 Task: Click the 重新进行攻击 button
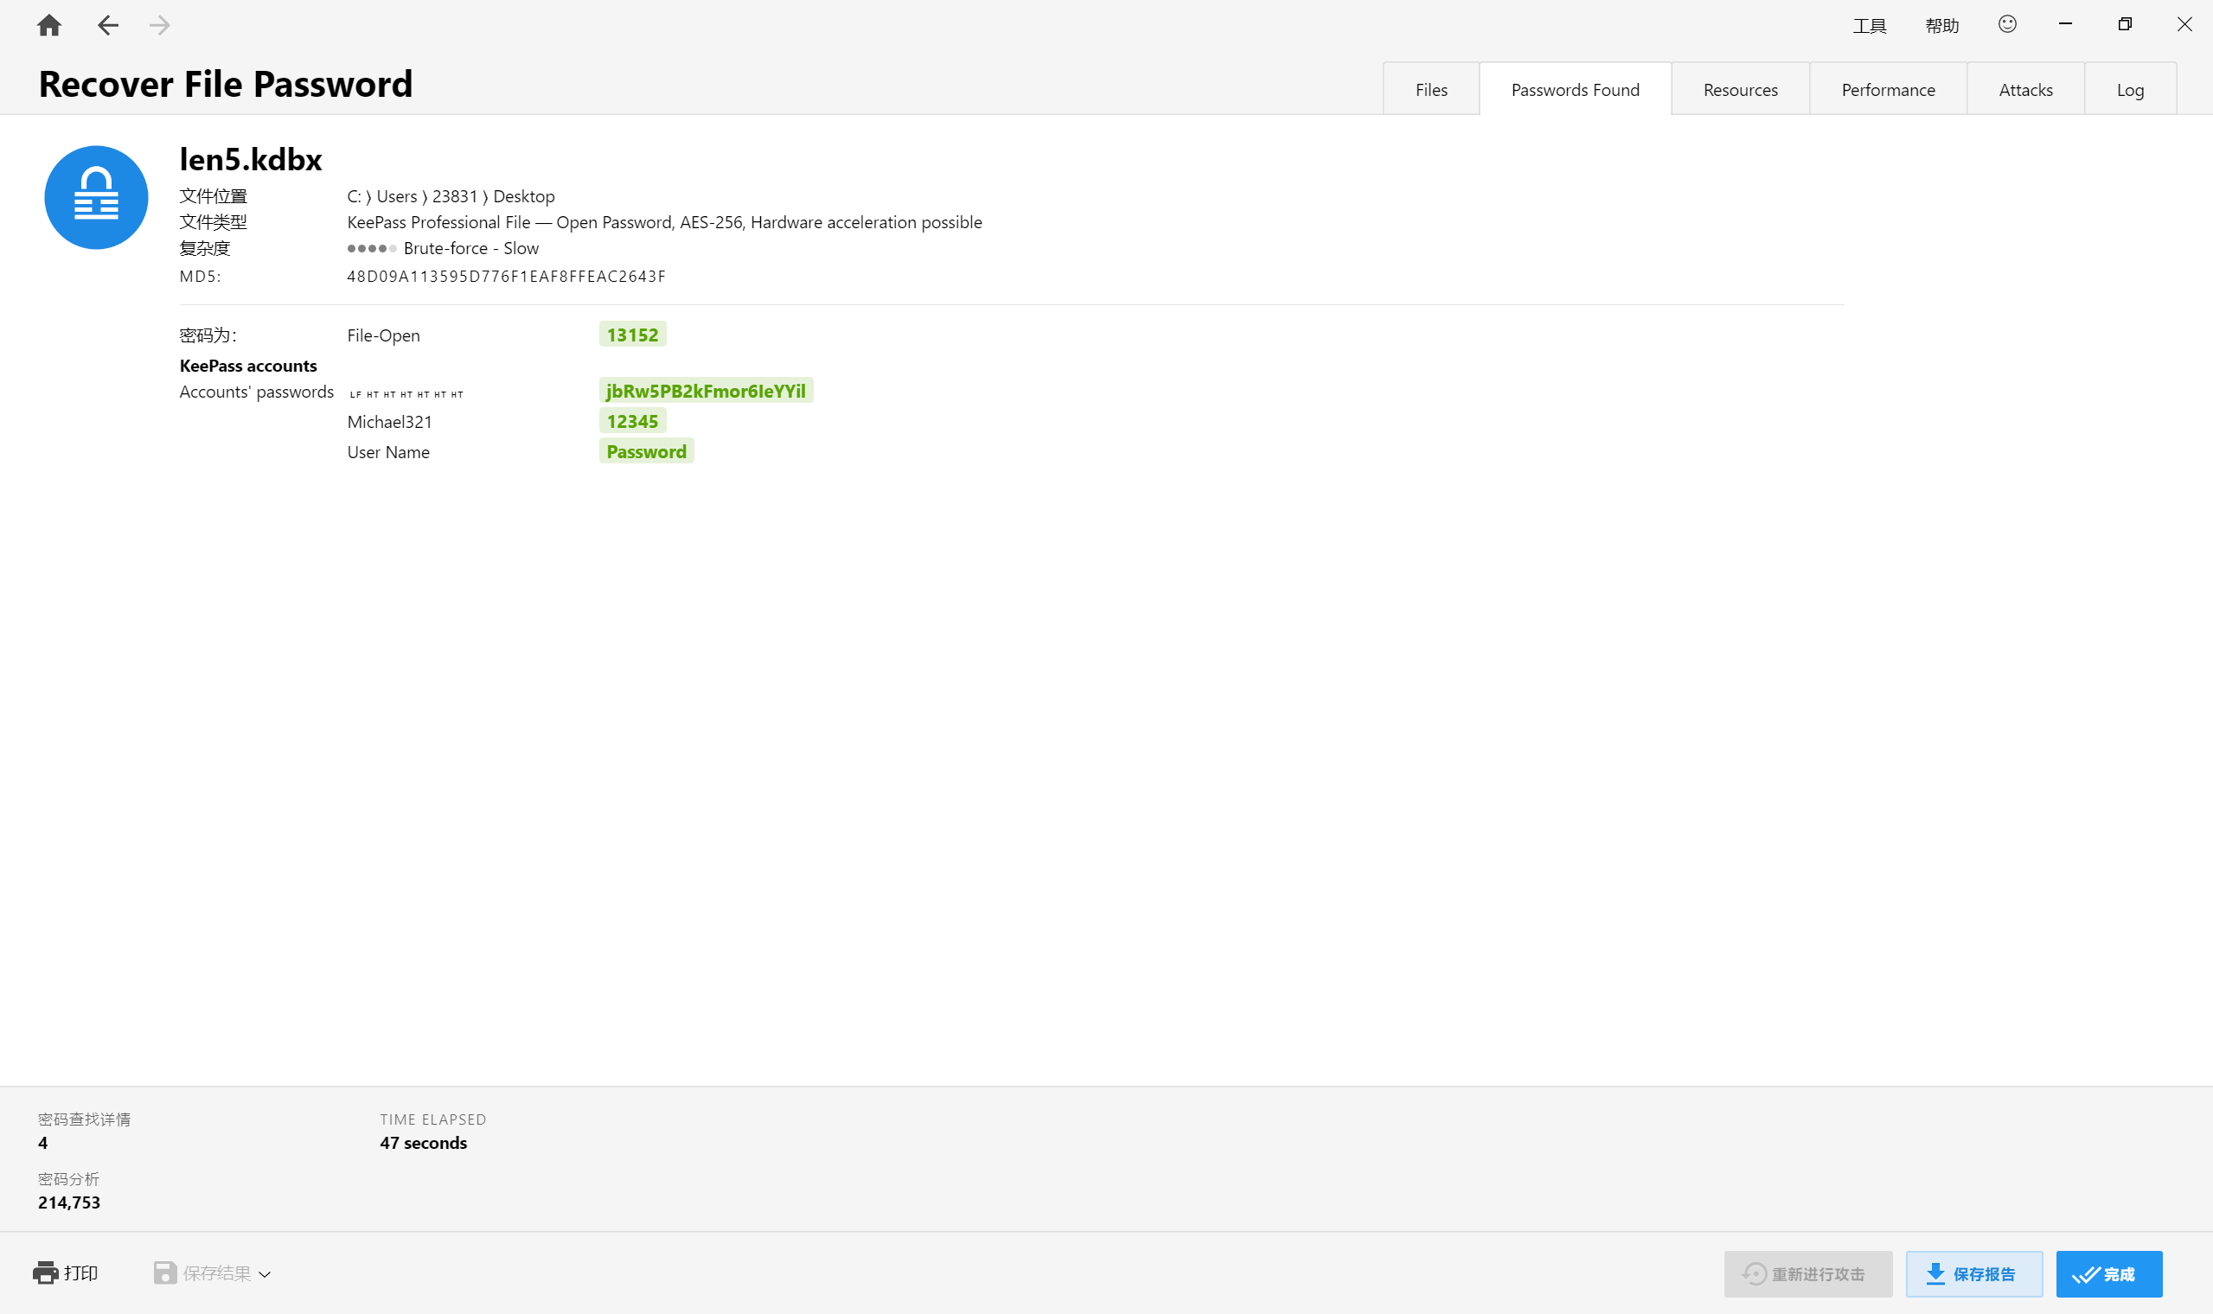click(x=1807, y=1274)
